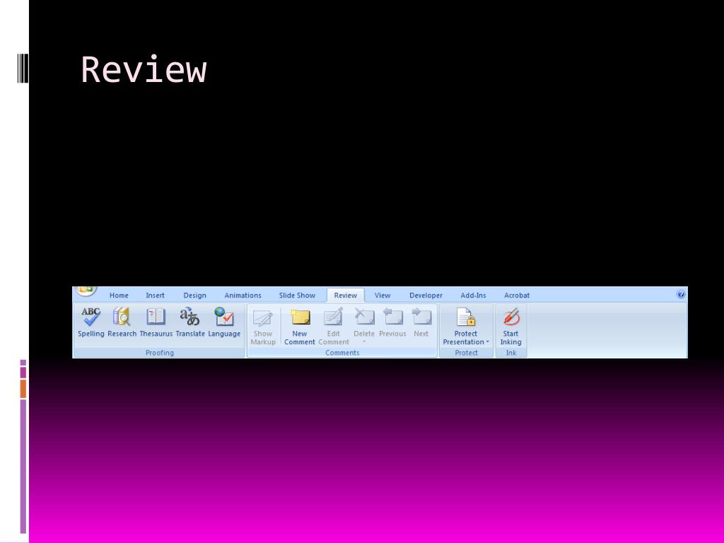Screen dimensions: 724x543
Task: Switch to the Home tab
Action: pos(119,296)
